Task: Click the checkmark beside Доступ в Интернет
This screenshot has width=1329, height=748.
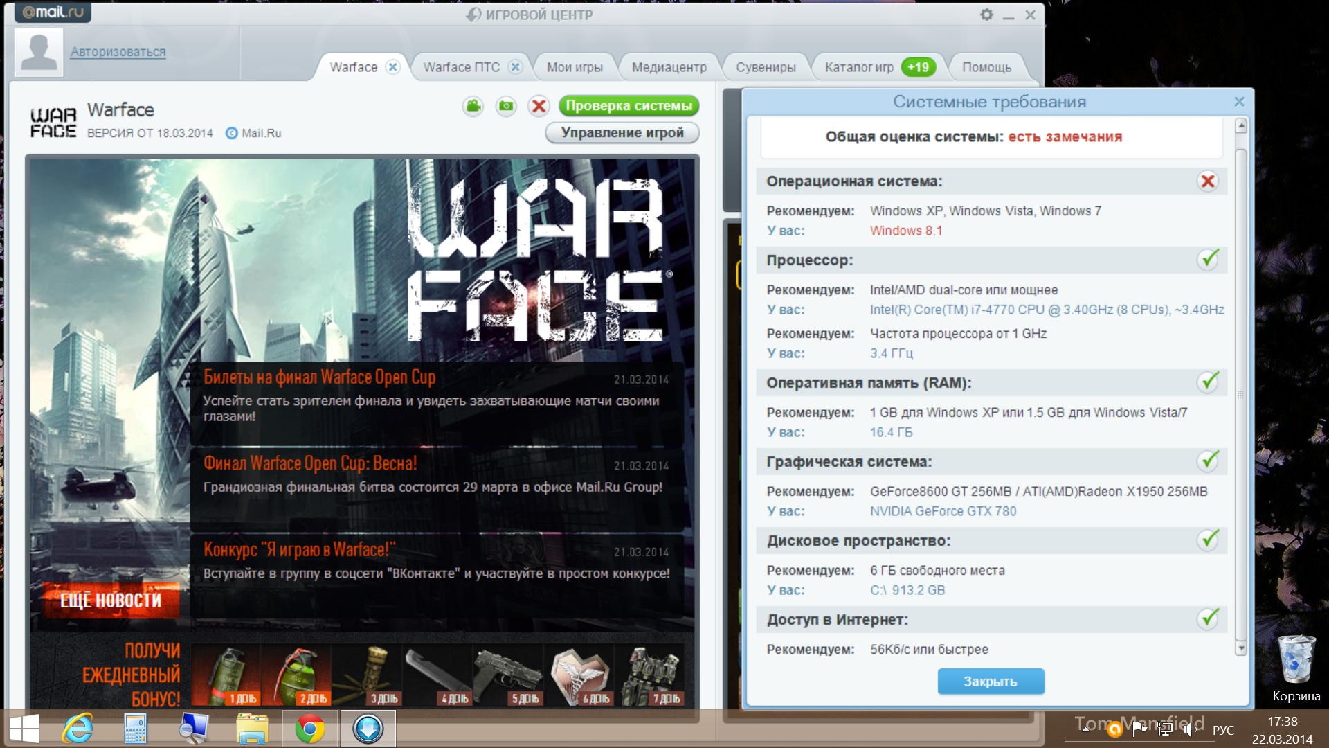Action: pos(1209,619)
